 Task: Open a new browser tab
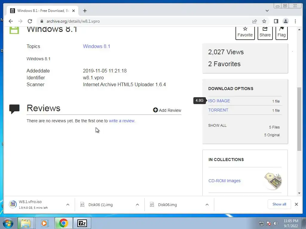[85, 11]
